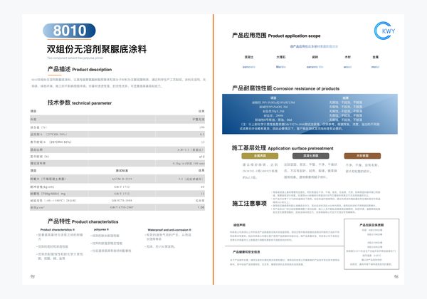The width and height of the screenshot is (427, 299).
Task: Click the GB/T 6750 standard cell
Action: tap(122, 207)
